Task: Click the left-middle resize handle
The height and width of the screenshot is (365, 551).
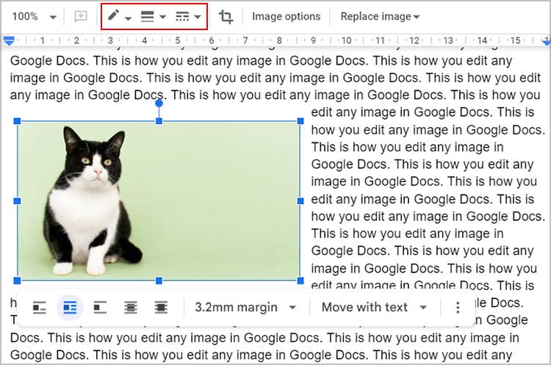Action: click(x=17, y=201)
